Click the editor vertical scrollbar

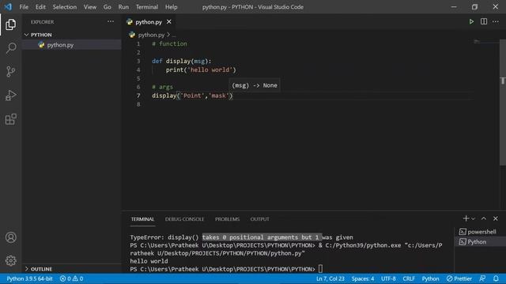503,103
